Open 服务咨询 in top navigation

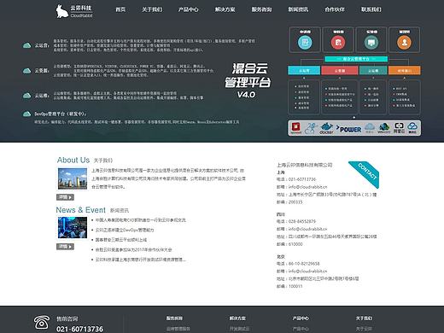click(261, 9)
